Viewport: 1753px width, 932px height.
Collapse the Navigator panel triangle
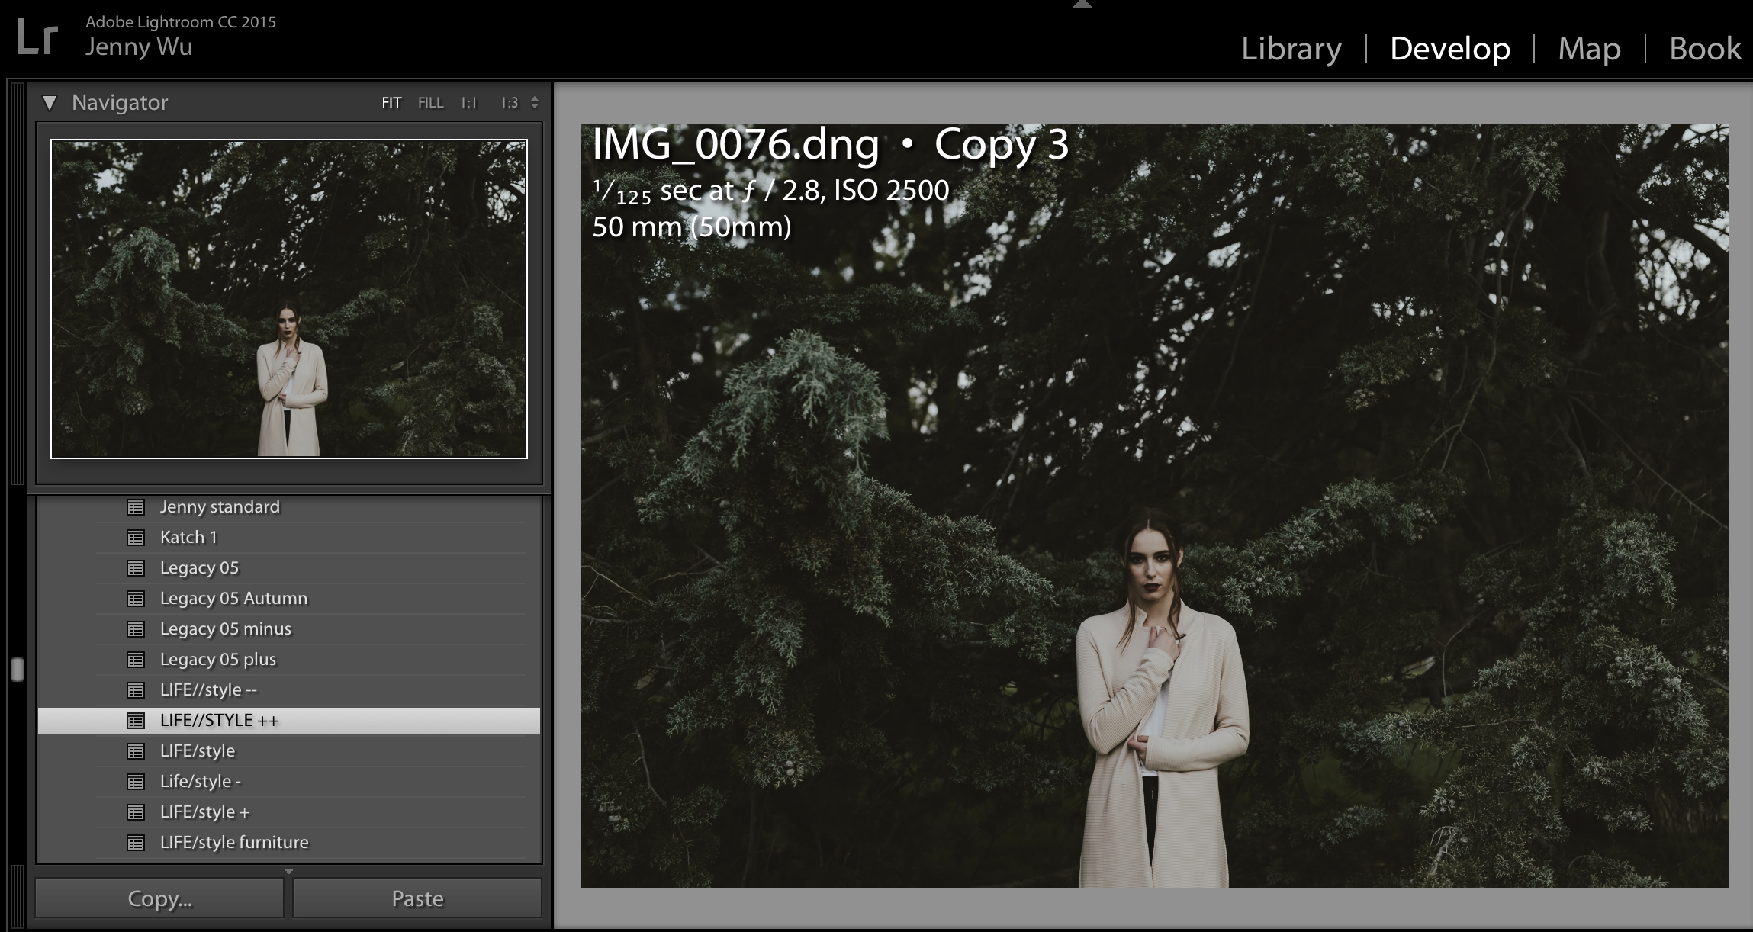(x=50, y=103)
